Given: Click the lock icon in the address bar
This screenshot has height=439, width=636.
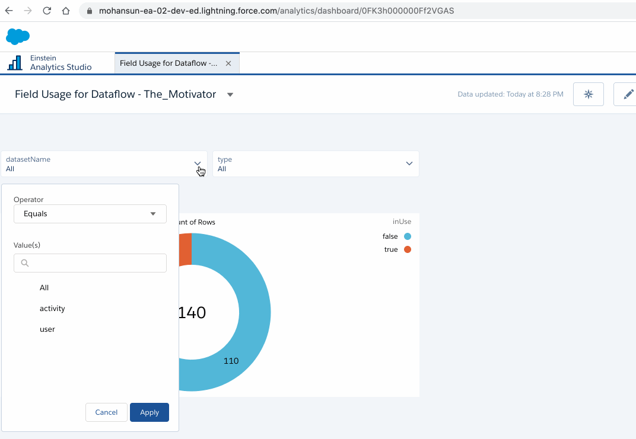Looking at the screenshot, I should [x=90, y=11].
